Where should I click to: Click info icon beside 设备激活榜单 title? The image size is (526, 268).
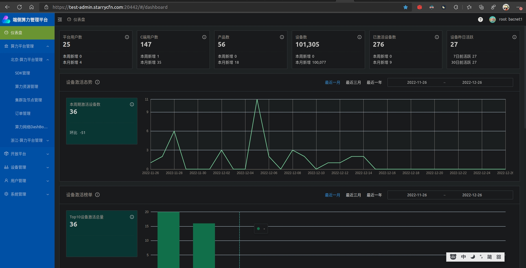97,195
